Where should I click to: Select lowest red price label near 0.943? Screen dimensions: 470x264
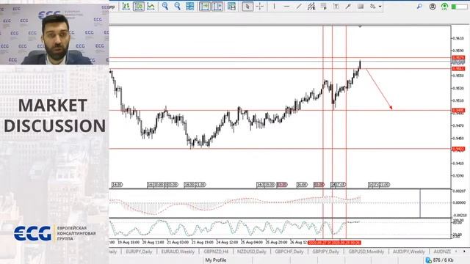(458, 149)
